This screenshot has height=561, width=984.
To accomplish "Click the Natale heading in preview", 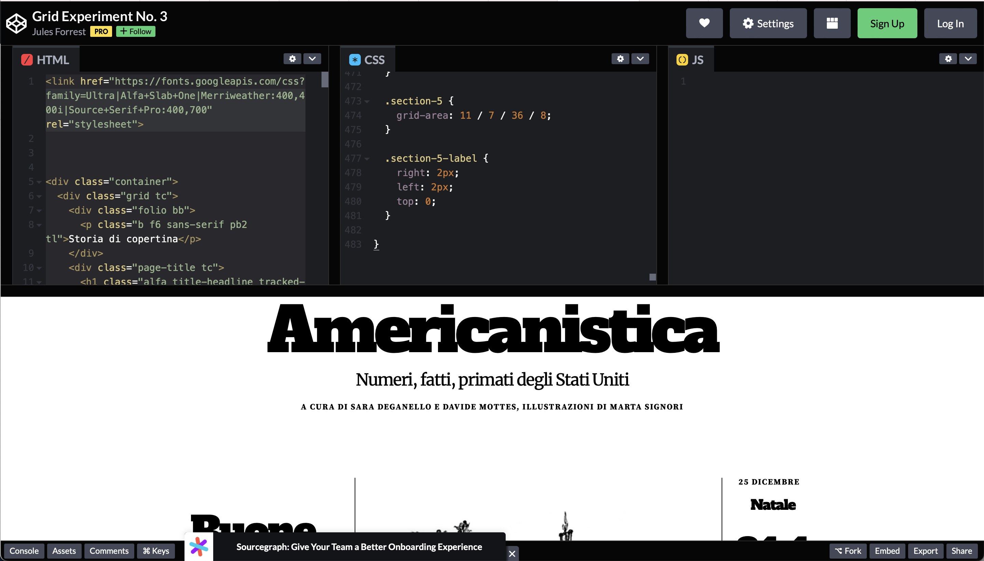I will (773, 504).
